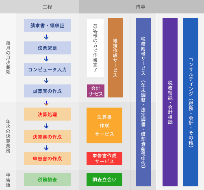This screenshot has height=190, width=204.
Task: Click the red 申告書作成サービス block
Action: tap(104, 158)
